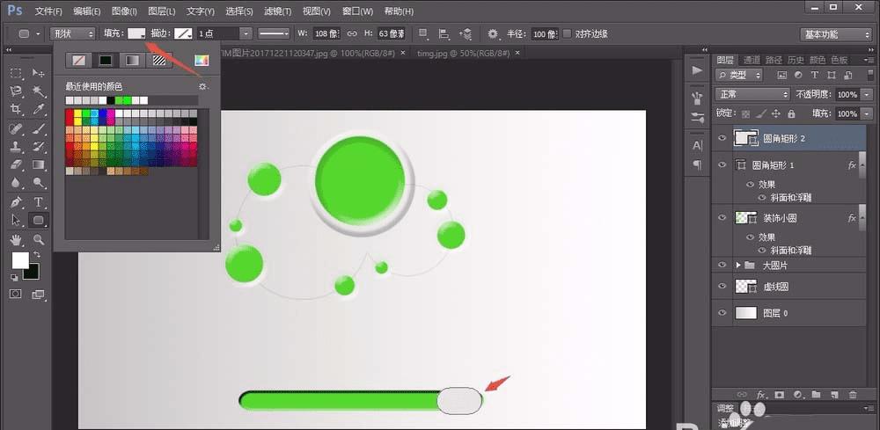880x430 pixels.
Task: Hide the 装饰小圆 layer
Action: click(722, 217)
